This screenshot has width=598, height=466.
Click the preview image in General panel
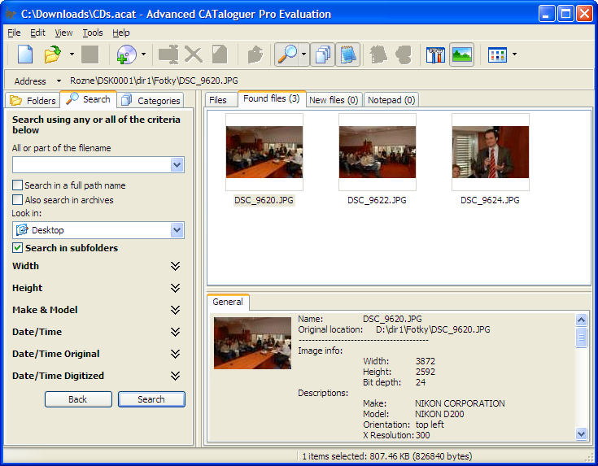tap(252, 343)
